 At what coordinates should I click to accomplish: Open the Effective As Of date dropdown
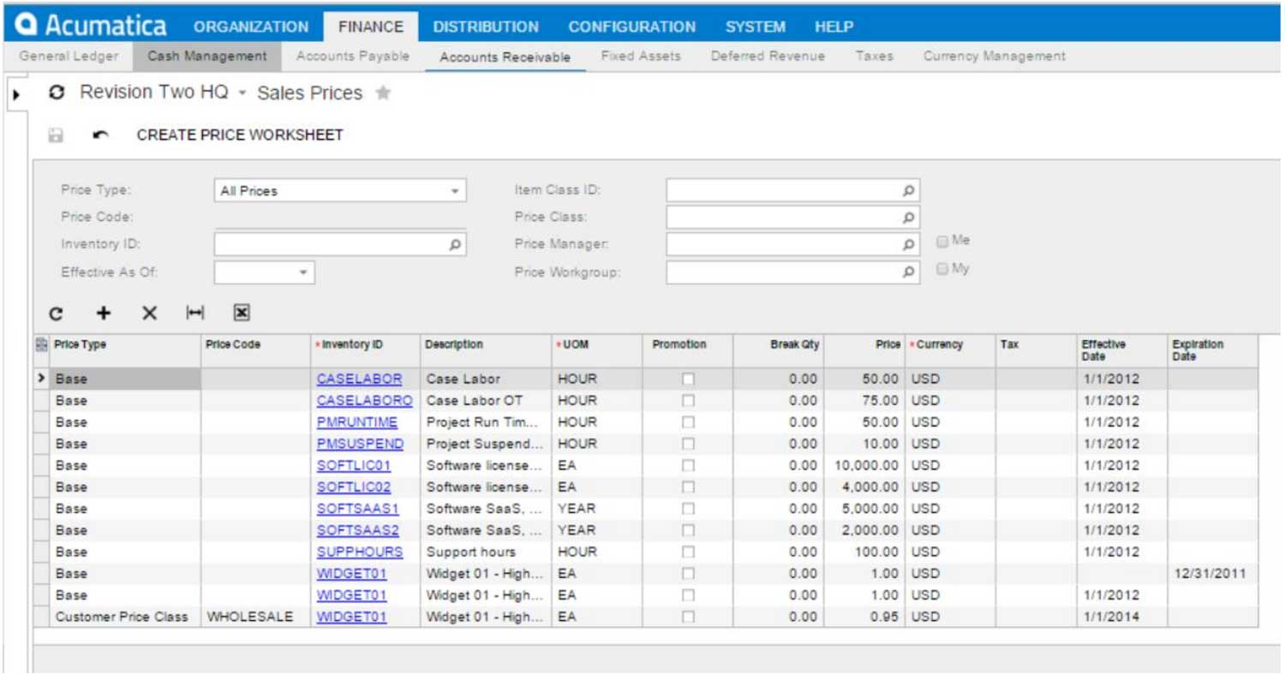click(303, 272)
